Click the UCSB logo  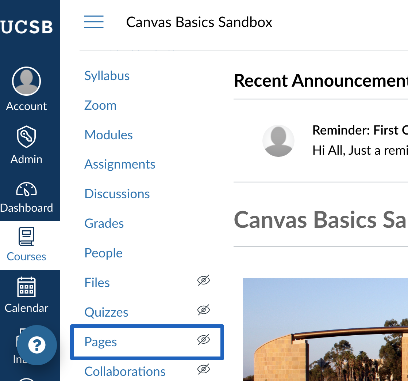tap(26, 27)
